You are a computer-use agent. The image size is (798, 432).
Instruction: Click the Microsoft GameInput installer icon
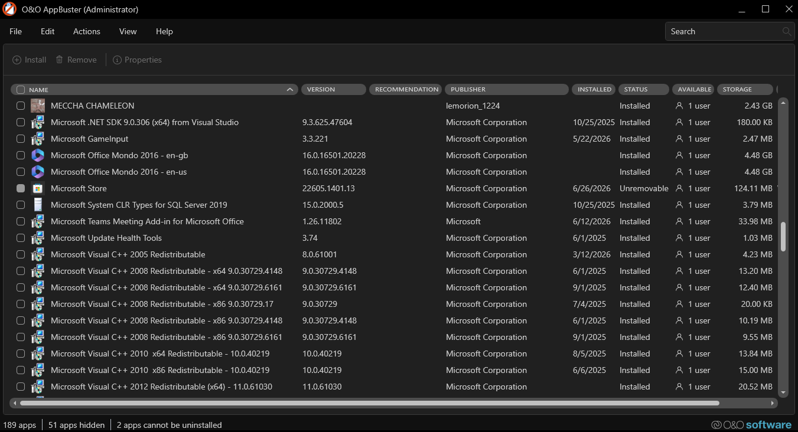[x=38, y=139]
